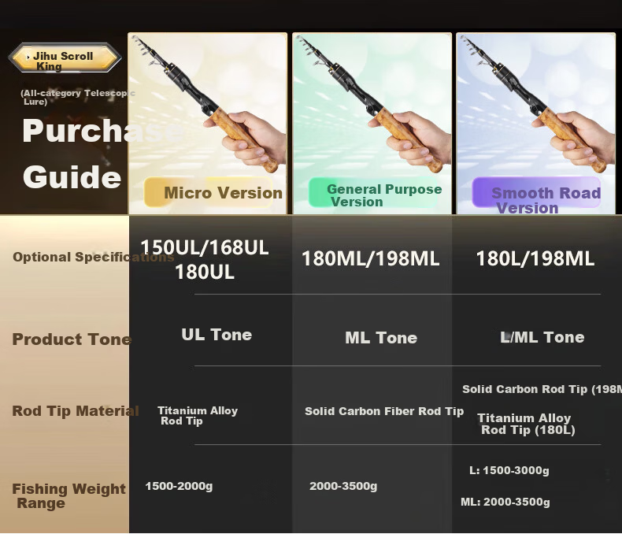
Task: Click the Product Tone row label
Action: [72, 339]
